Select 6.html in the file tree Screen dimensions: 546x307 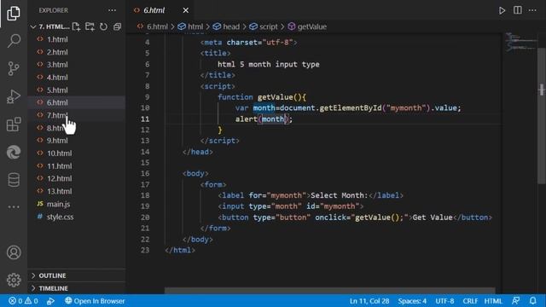(x=77, y=102)
